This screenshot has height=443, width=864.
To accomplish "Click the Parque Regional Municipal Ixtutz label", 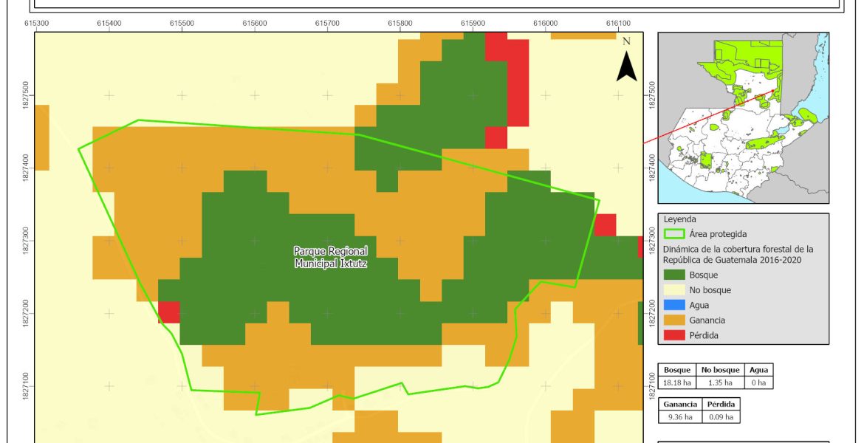I will click(x=330, y=257).
